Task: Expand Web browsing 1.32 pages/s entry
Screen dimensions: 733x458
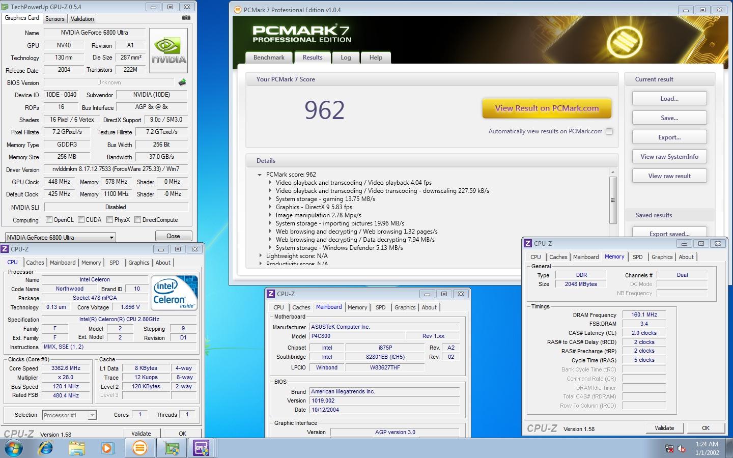Action: (270, 232)
